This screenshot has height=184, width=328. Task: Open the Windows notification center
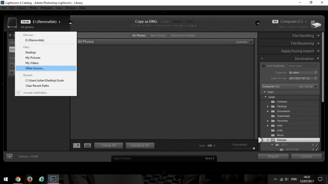coord(320,179)
